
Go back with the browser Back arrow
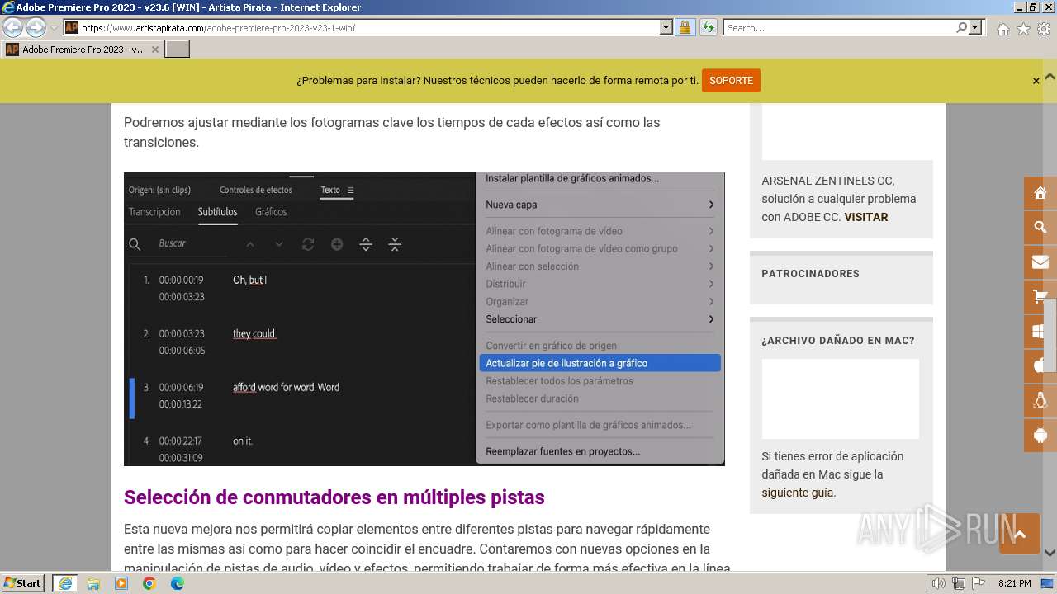12,27
